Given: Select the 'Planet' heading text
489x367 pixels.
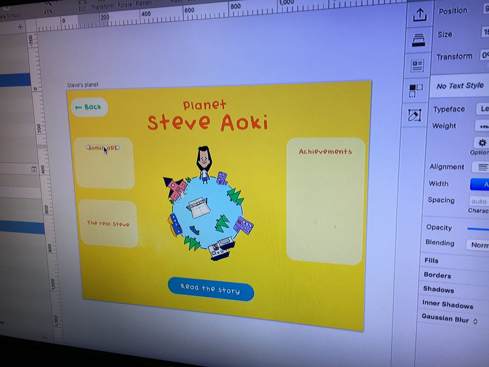Looking at the screenshot, I should 205,105.
